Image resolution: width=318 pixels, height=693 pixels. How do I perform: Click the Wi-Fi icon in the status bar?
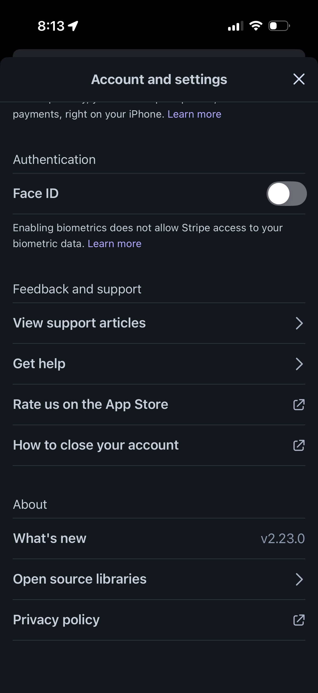(256, 26)
